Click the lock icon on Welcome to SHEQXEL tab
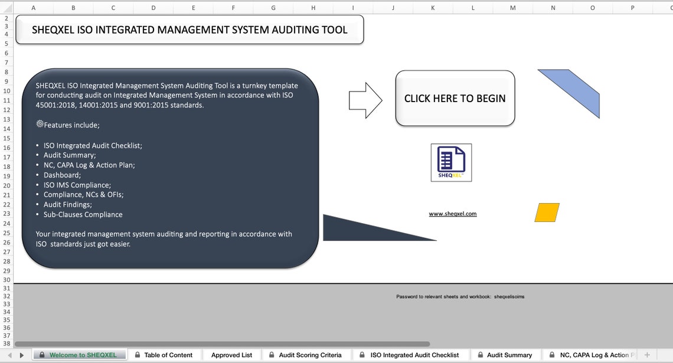The image size is (673, 363). click(41, 355)
